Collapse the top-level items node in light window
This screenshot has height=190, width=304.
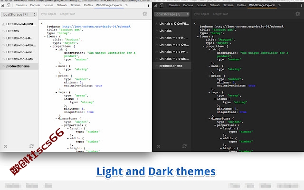click(45, 37)
